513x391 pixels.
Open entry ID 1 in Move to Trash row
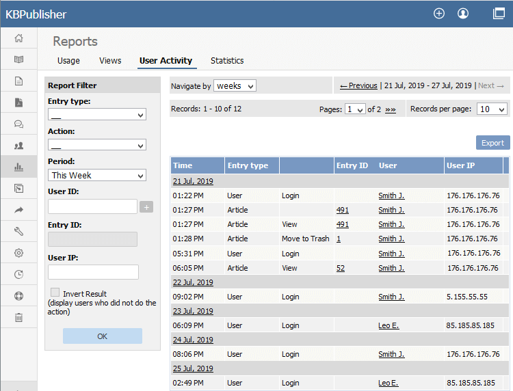pyautogui.click(x=339, y=239)
